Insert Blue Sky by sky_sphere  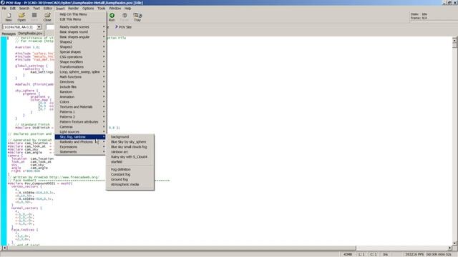pos(130,142)
